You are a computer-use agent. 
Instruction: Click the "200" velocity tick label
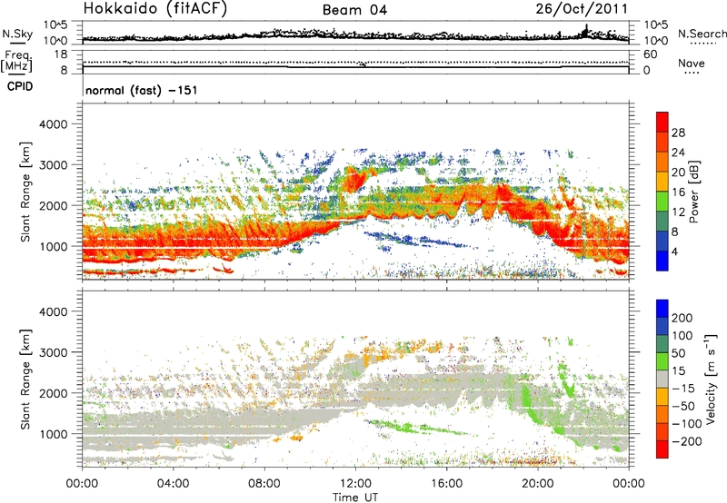682,318
